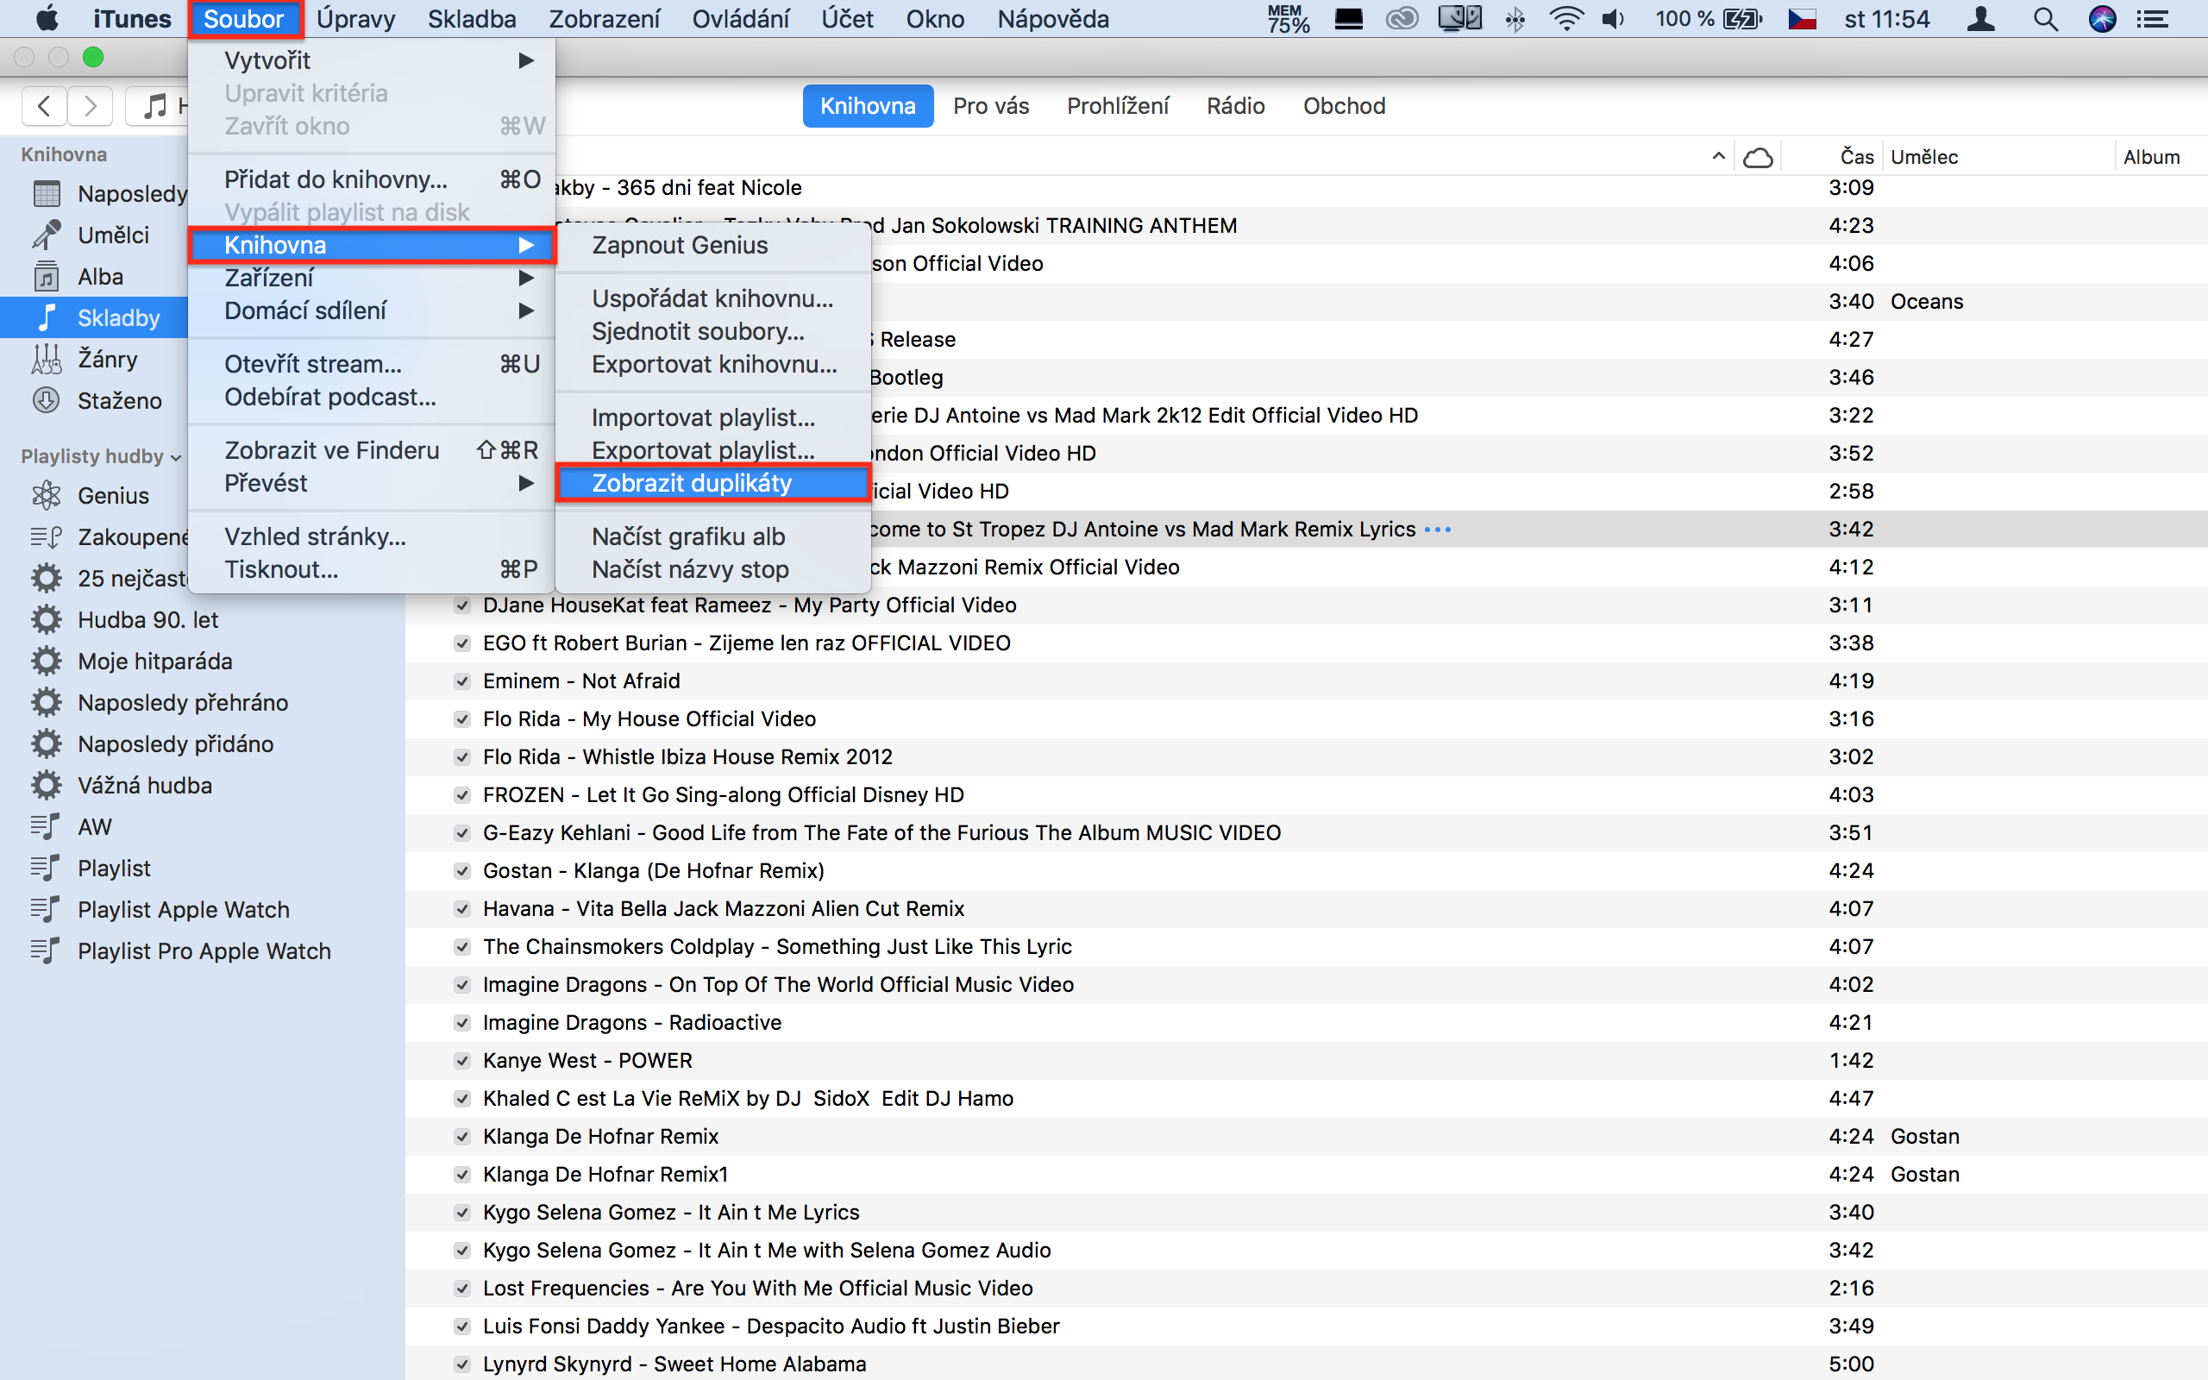Toggle checkbox for FROZEN - Let It Go

[461, 795]
